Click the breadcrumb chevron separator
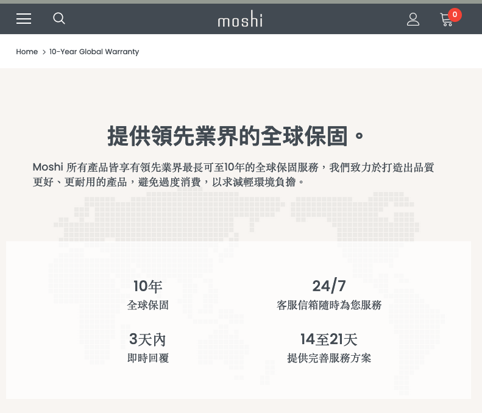Viewport: 482px width, 413px height. click(x=44, y=52)
